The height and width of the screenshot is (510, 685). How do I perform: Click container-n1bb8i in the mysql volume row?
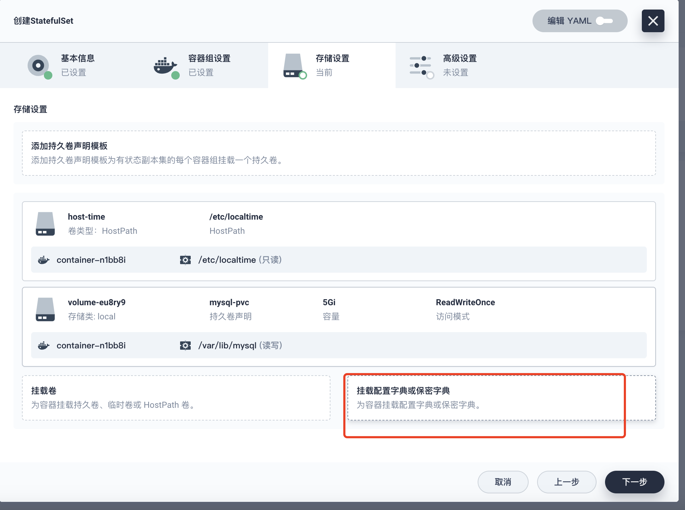point(91,346)
